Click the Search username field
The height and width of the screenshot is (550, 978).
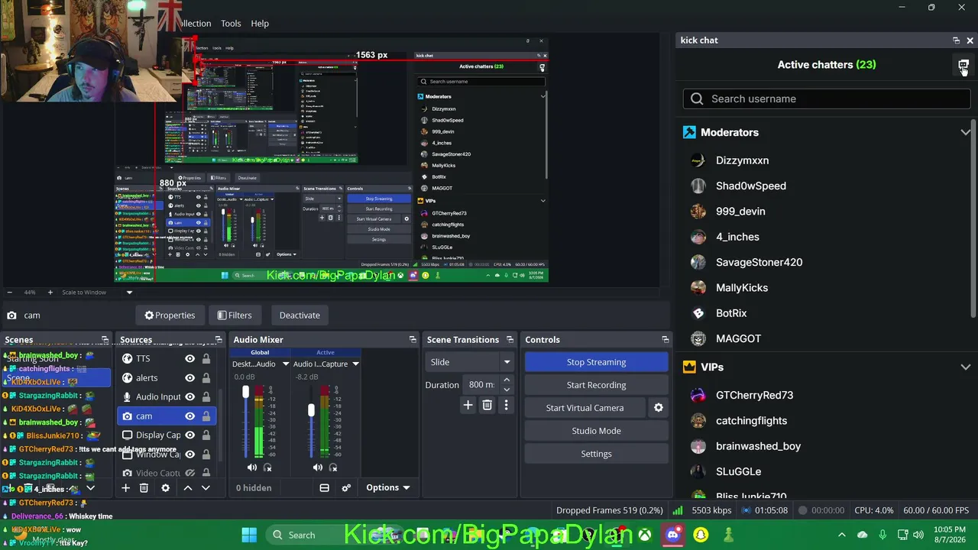click(827, 99)
